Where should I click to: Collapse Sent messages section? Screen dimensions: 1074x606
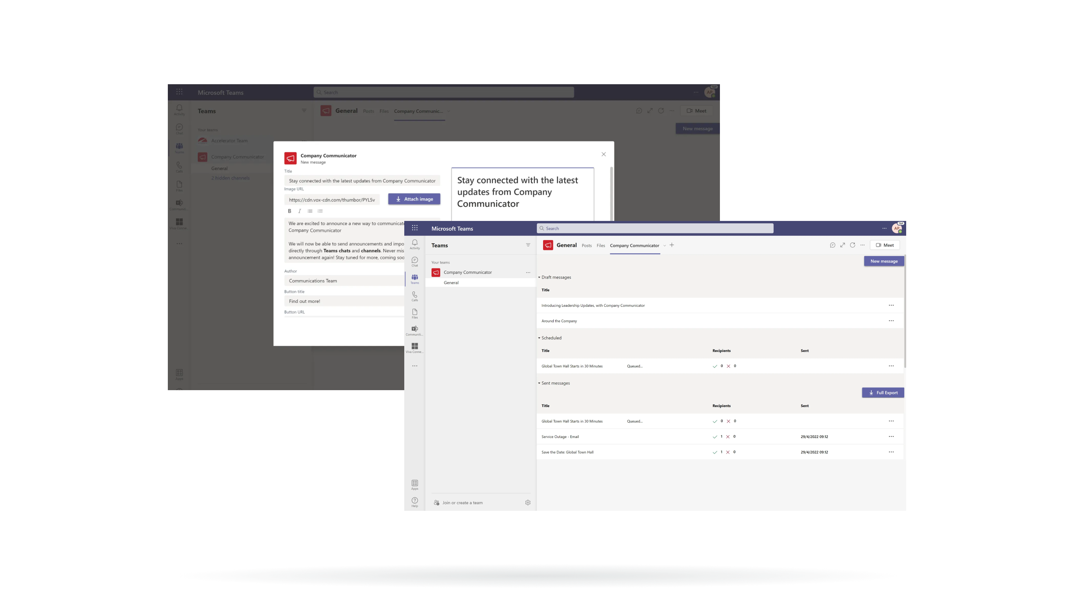(539, 383)
